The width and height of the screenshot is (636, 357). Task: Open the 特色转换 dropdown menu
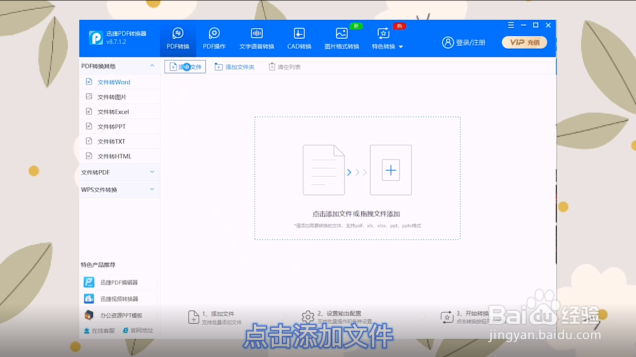click(x=388, y=39)
